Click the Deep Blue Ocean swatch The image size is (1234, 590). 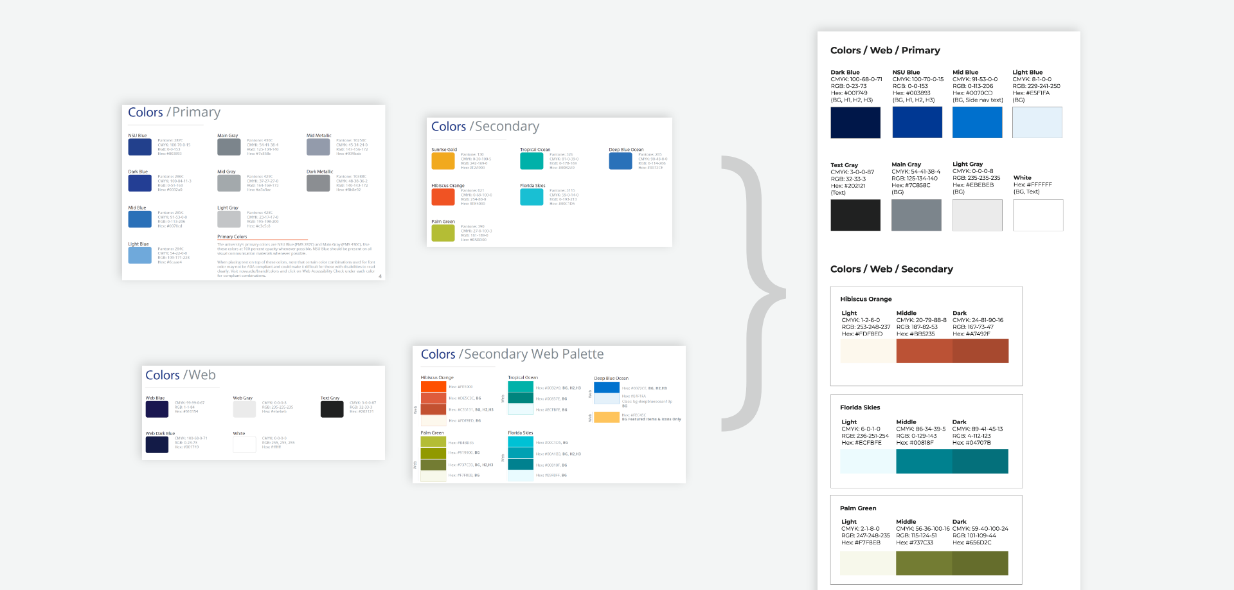[620, 161]
